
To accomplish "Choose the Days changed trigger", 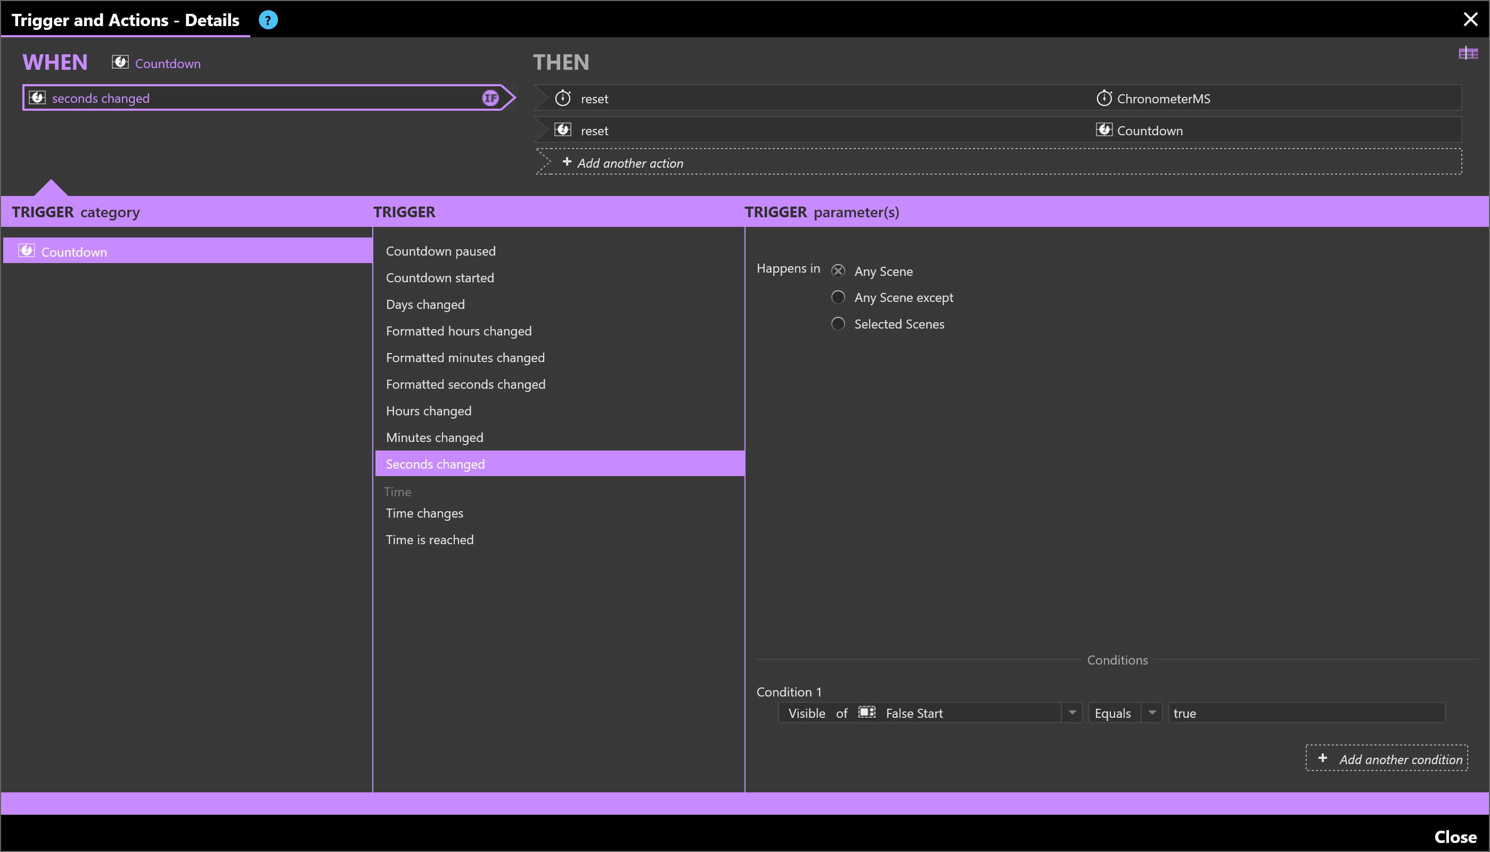I will pos(559,304).
